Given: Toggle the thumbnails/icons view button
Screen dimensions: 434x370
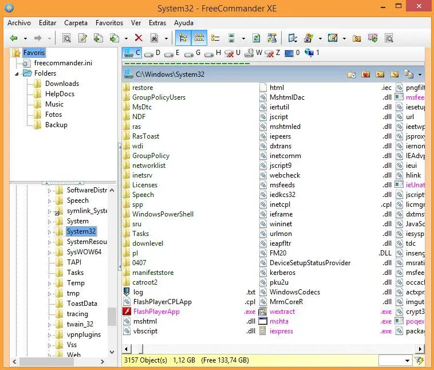Looking at the screenshot, I should 199,38.
